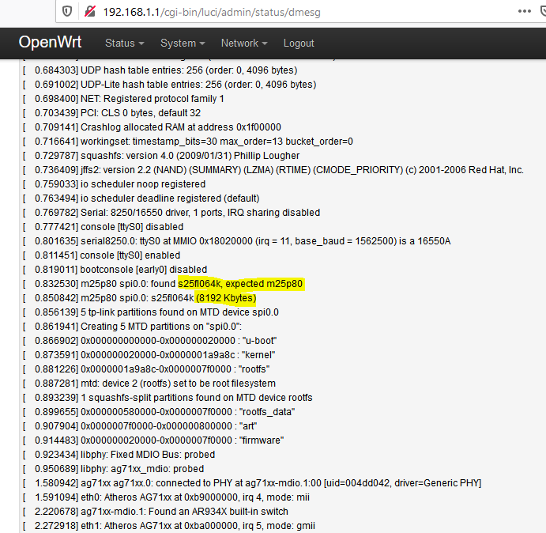Click the 'squashfs: version 4.0' log line

161,156
